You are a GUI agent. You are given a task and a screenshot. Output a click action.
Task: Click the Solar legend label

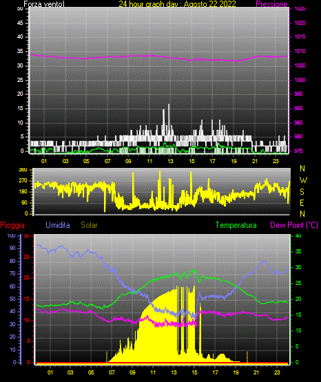[89, 225]
